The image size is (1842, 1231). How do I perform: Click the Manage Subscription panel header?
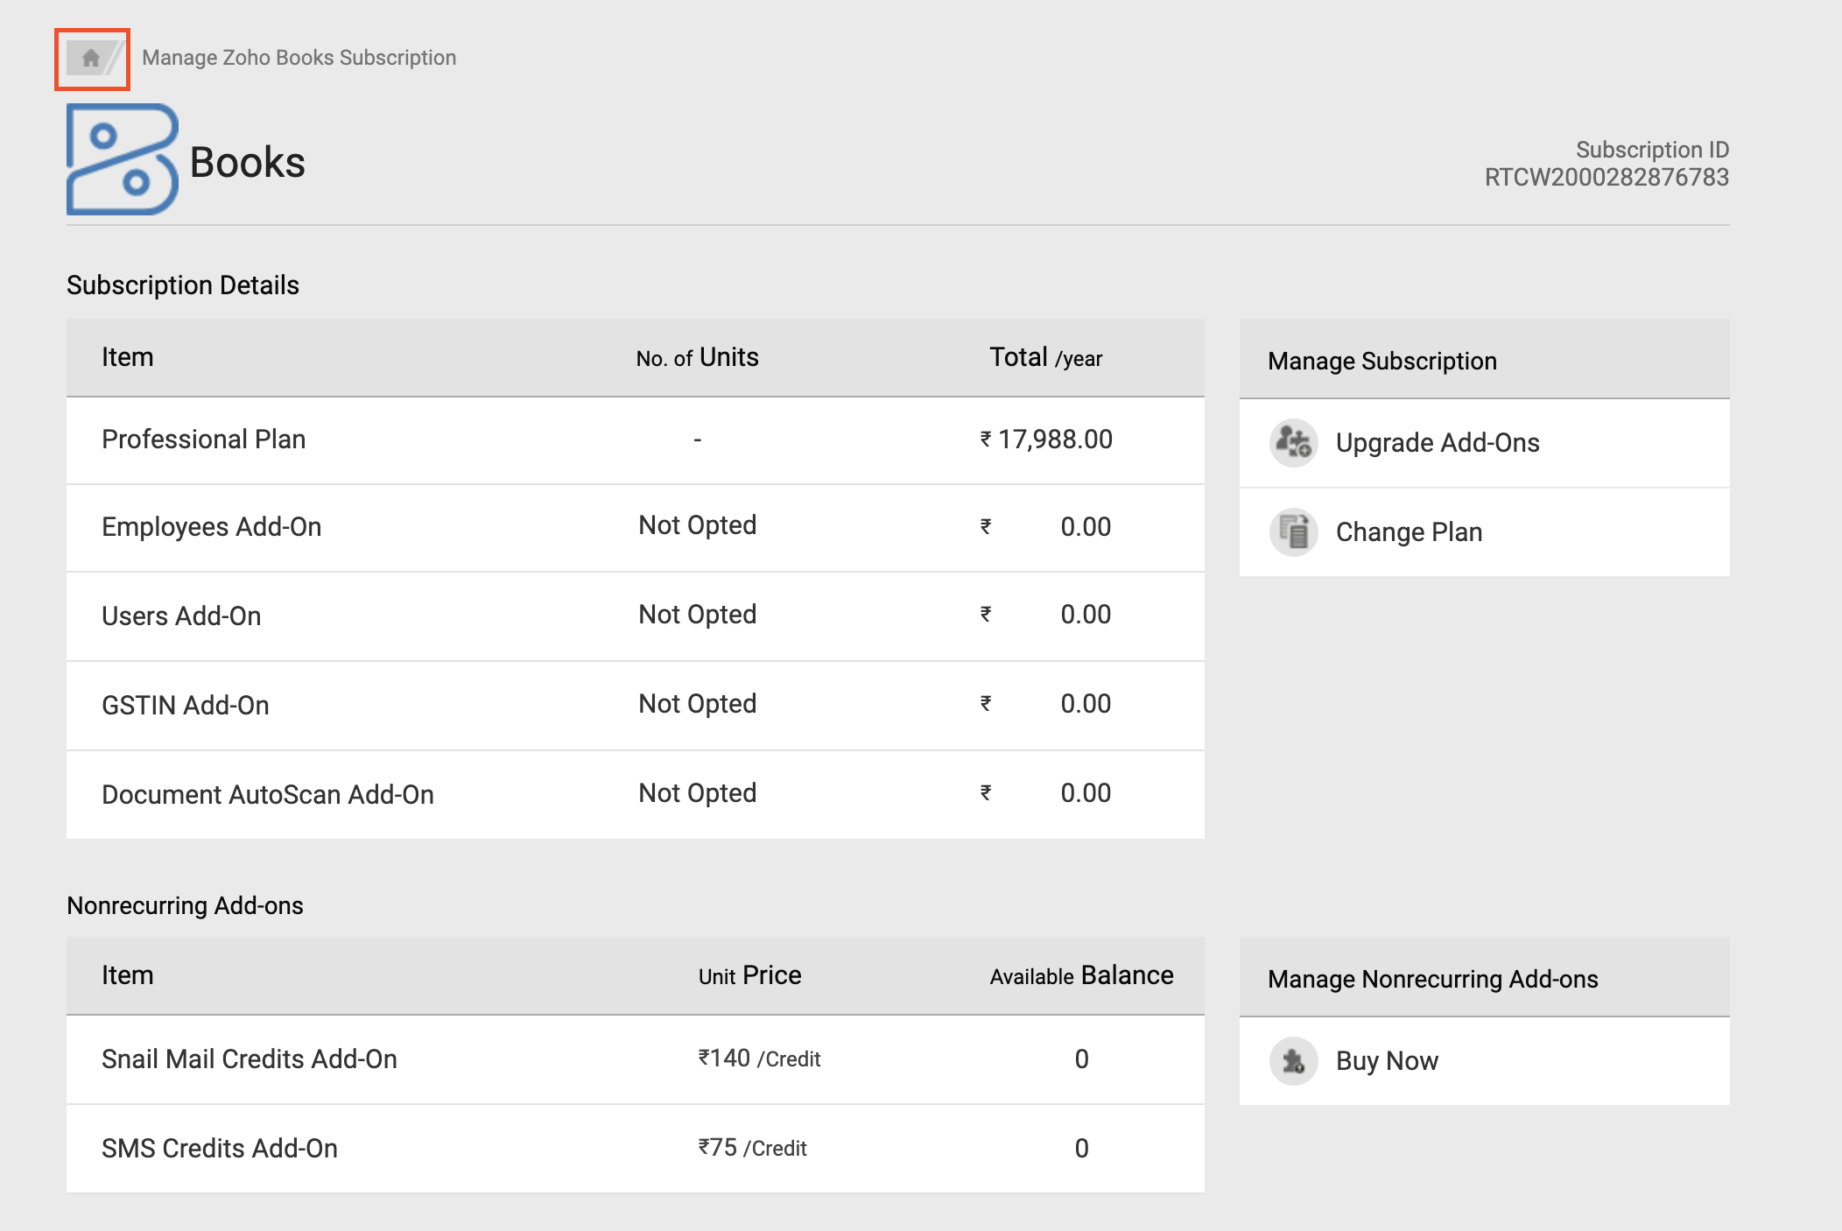point(1381,361)
